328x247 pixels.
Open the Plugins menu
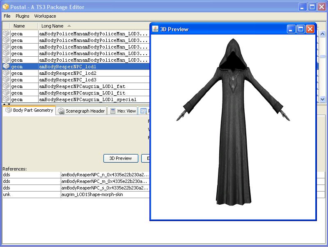click(x=23, y=16)
